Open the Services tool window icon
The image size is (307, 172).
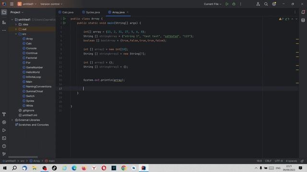(x=4, y=122)
